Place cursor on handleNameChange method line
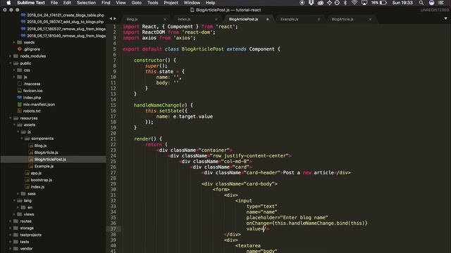Image resolution: width=451 pixels, height=253 pixels. coord(163,105)
